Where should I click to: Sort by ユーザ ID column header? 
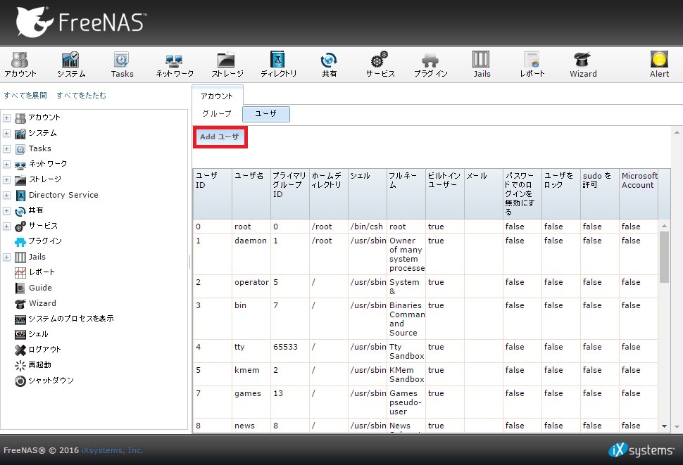coord(213,193)
